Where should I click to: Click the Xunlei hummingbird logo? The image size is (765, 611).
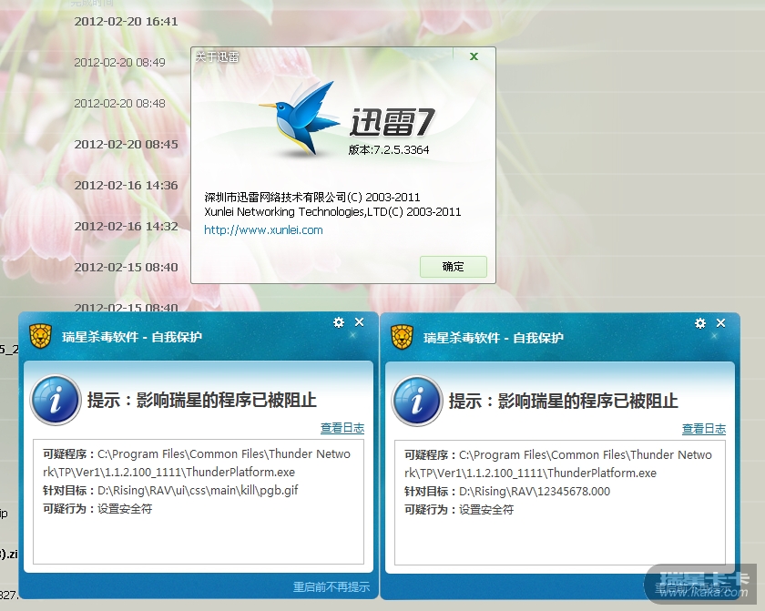pos(299,118)
